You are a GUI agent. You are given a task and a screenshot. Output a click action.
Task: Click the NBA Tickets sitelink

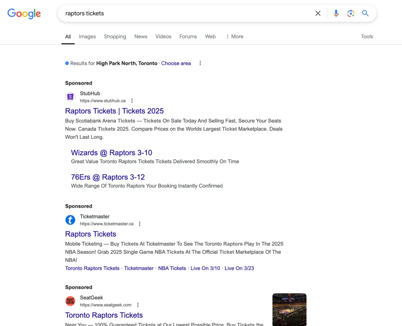[172, 268]
